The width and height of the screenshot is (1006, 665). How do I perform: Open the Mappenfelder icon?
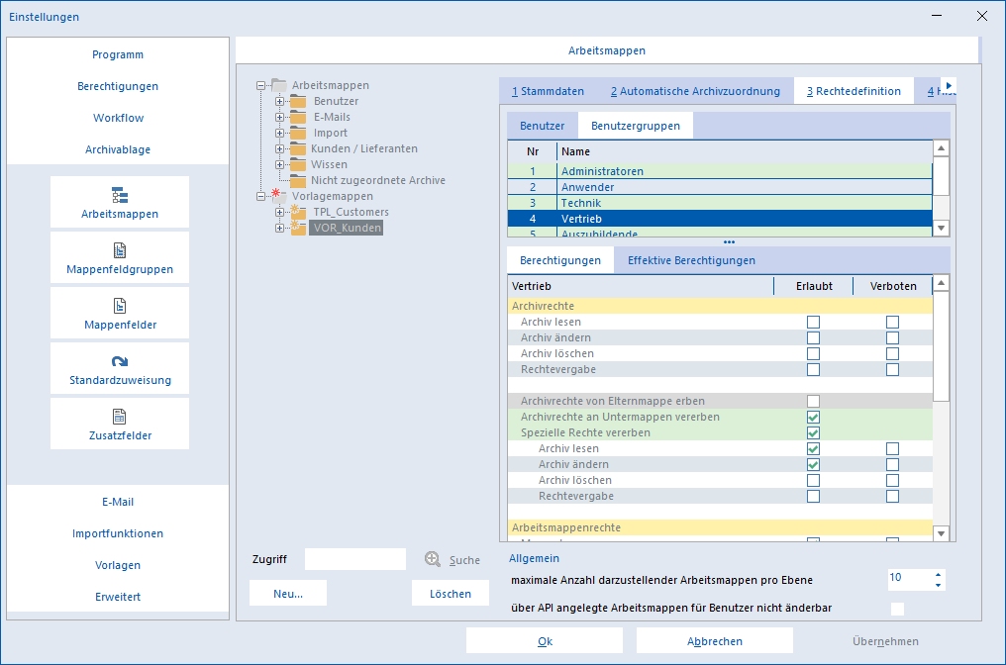click(x=120, y=306)
